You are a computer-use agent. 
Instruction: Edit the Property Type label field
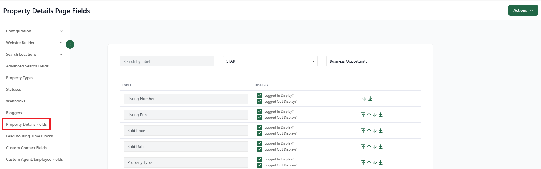[186, 162]
